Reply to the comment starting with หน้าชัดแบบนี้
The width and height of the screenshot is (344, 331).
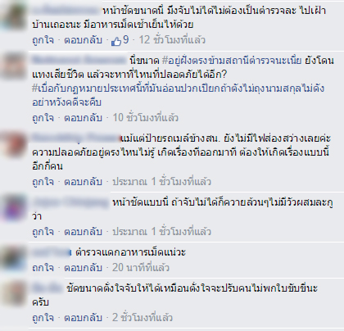[x=83, y=232]
